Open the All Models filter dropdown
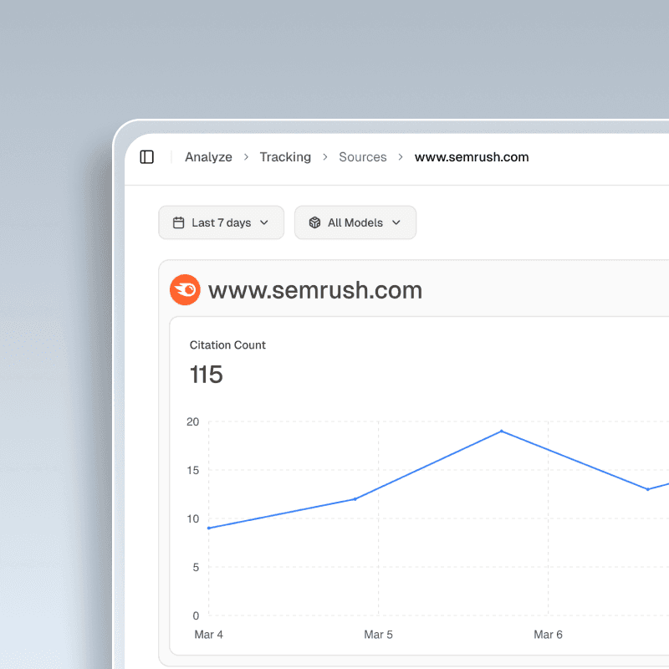Screen dimensions: 669x669 pyautogui.click(x=355, y=222)
